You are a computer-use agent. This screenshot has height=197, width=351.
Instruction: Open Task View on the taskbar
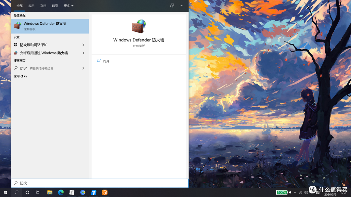tap(38, 192)
